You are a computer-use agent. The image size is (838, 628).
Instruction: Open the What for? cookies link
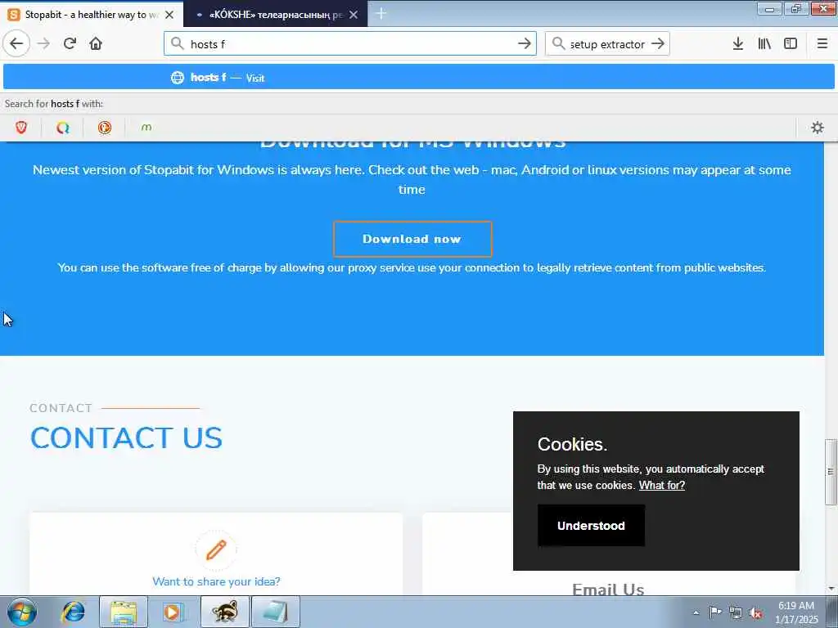click(x=661, y=486)
